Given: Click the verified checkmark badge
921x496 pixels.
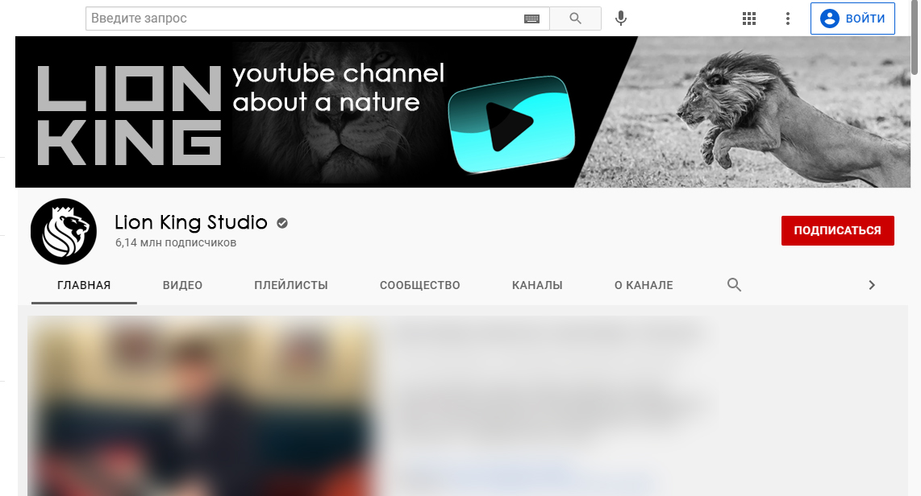Looking at the screenshot, I should click(282, 223).
